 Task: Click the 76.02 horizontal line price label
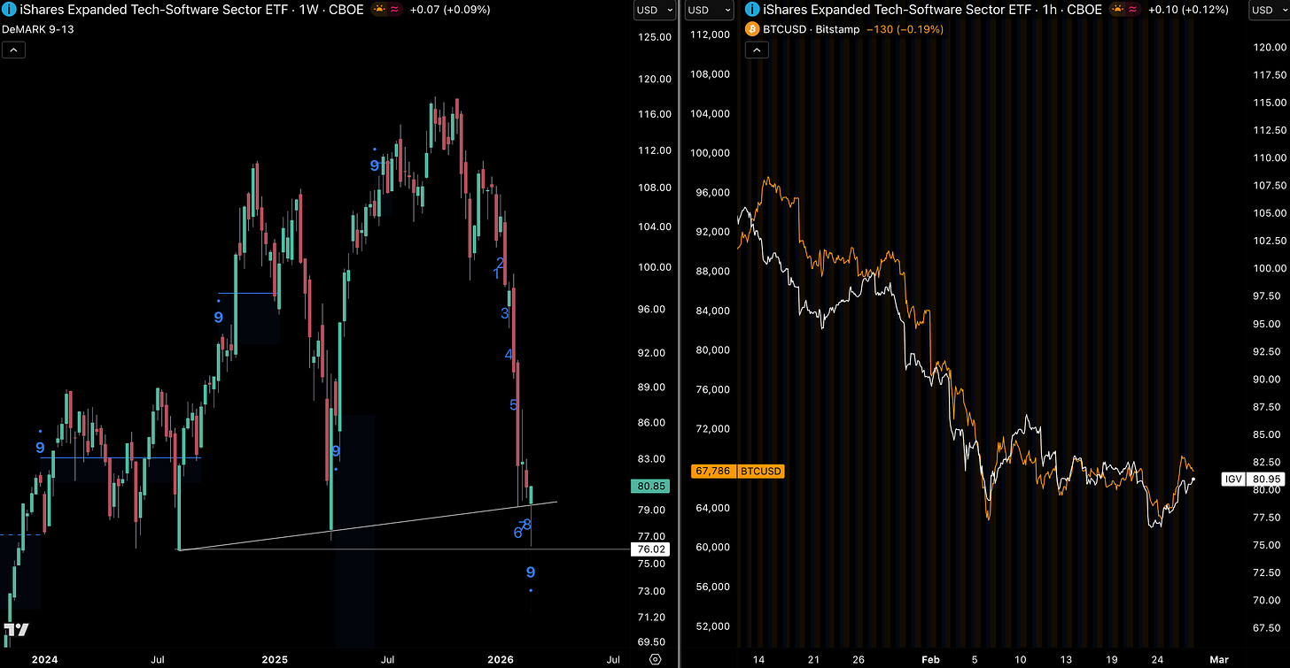click(649, 549)
